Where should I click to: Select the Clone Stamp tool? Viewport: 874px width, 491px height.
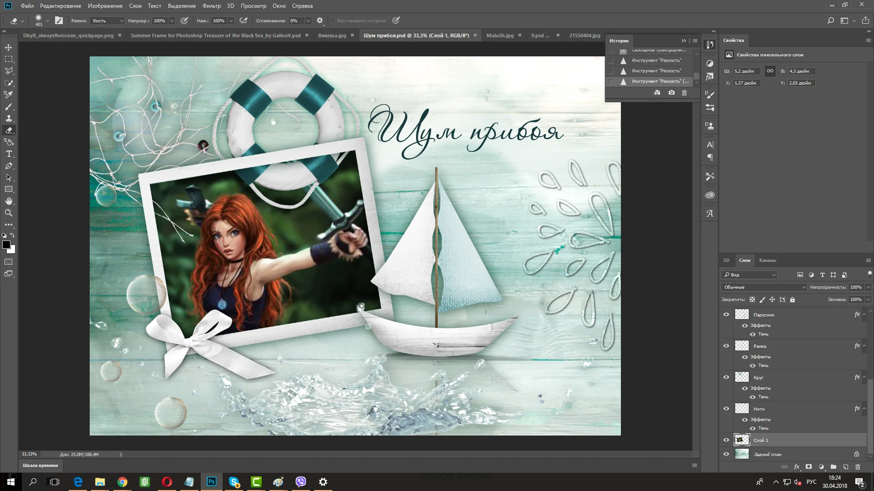tap(9, 118)
